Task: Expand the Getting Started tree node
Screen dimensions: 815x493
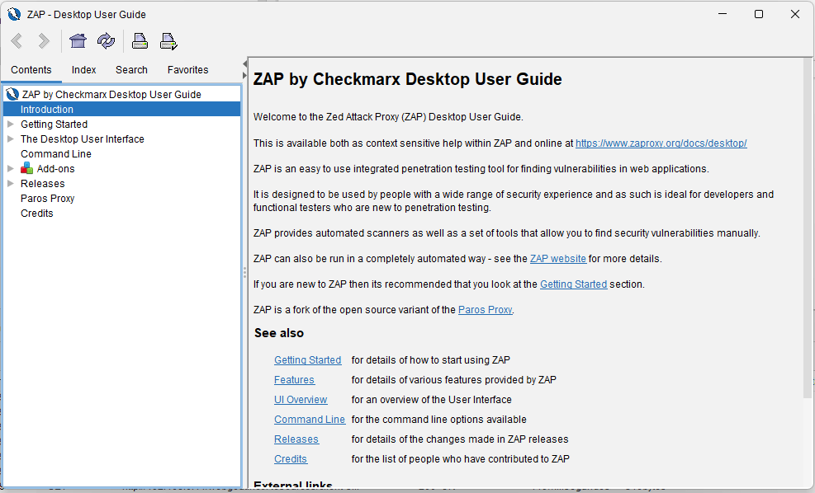Action: pyautogui.click(x=11, y=124)
